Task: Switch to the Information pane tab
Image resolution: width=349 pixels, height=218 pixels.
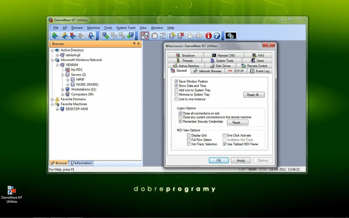Action: point(81,163)
